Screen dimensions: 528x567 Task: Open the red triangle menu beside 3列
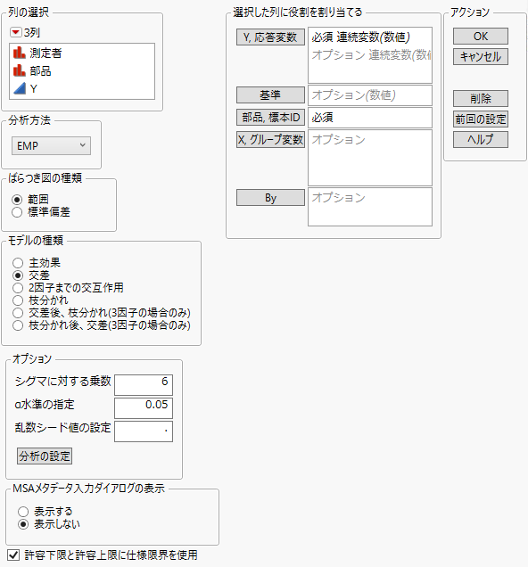[15, 33]
